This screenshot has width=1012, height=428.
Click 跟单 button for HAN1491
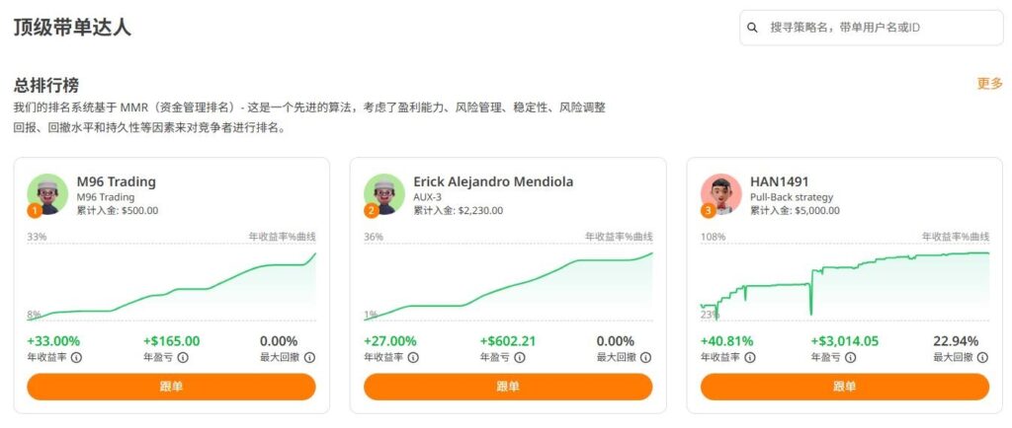(x=845, y=387)
